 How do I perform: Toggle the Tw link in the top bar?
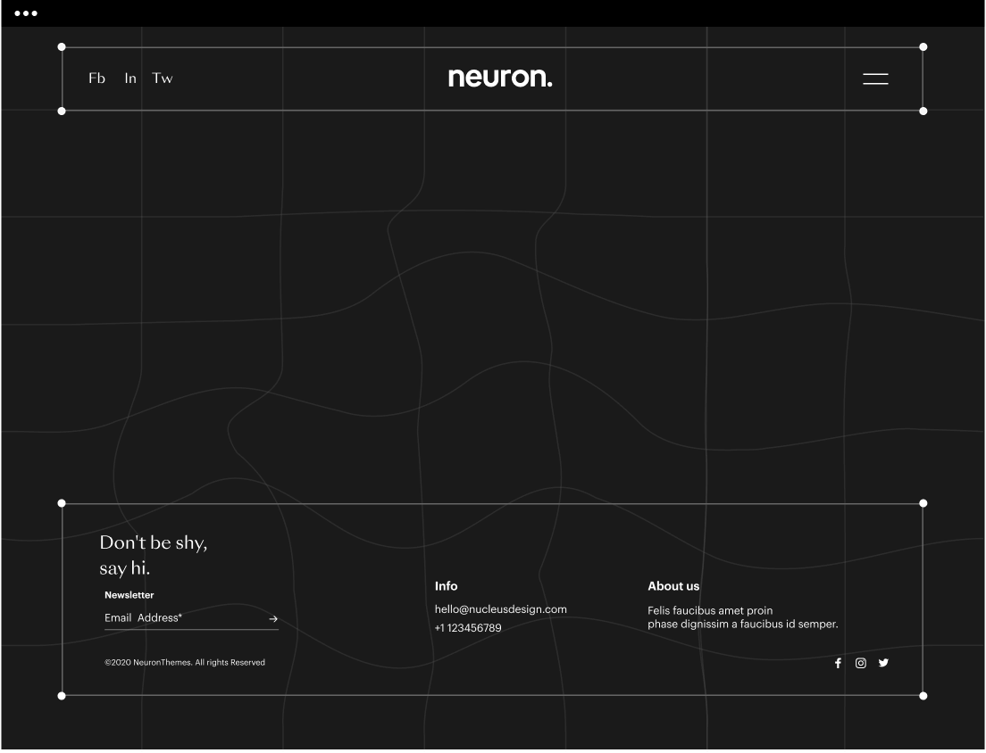162,79
